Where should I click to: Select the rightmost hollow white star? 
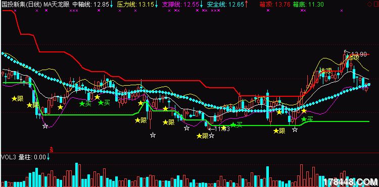(x=295, y=130)
